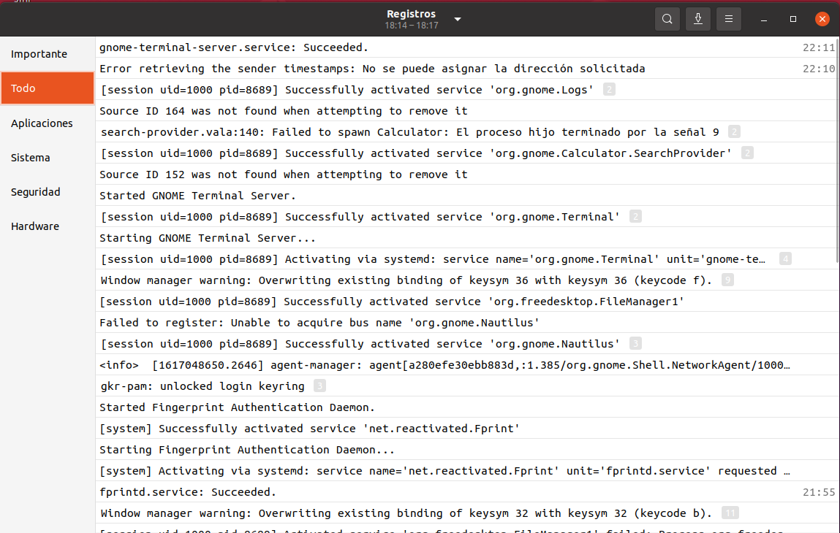The image size is (840, 533).
Task: Select the Sistema category
Action: (30, 157)
